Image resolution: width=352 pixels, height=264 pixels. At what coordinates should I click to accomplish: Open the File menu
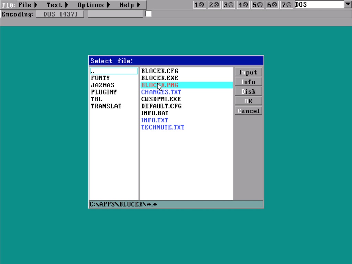click(x=28, y=5)
